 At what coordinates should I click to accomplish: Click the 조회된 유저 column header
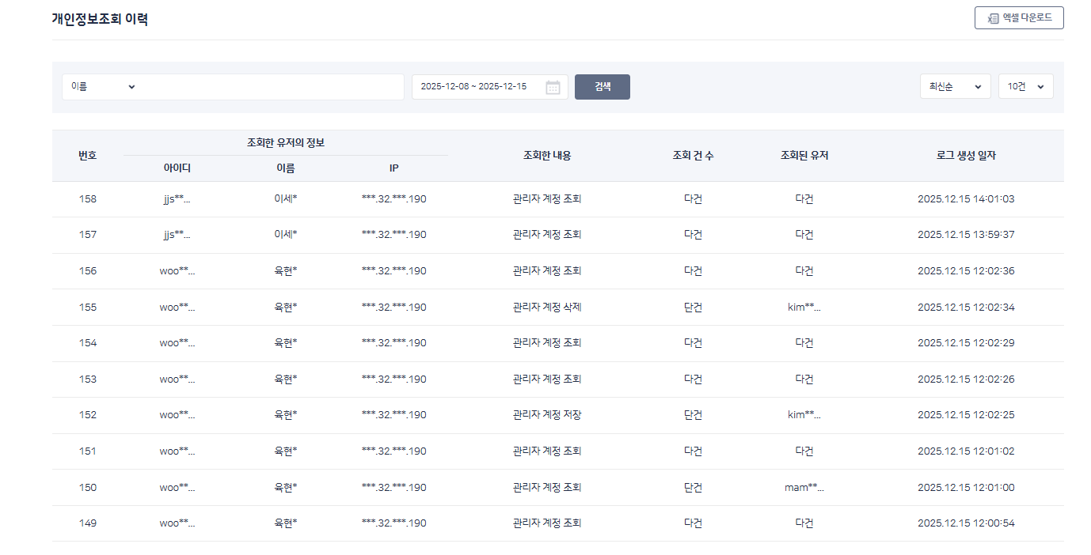tap(804, 156)
